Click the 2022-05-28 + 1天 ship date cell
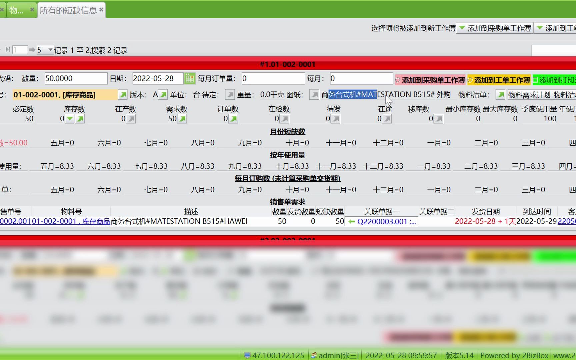This screenshot has width=576, height=360. (485, 221)
